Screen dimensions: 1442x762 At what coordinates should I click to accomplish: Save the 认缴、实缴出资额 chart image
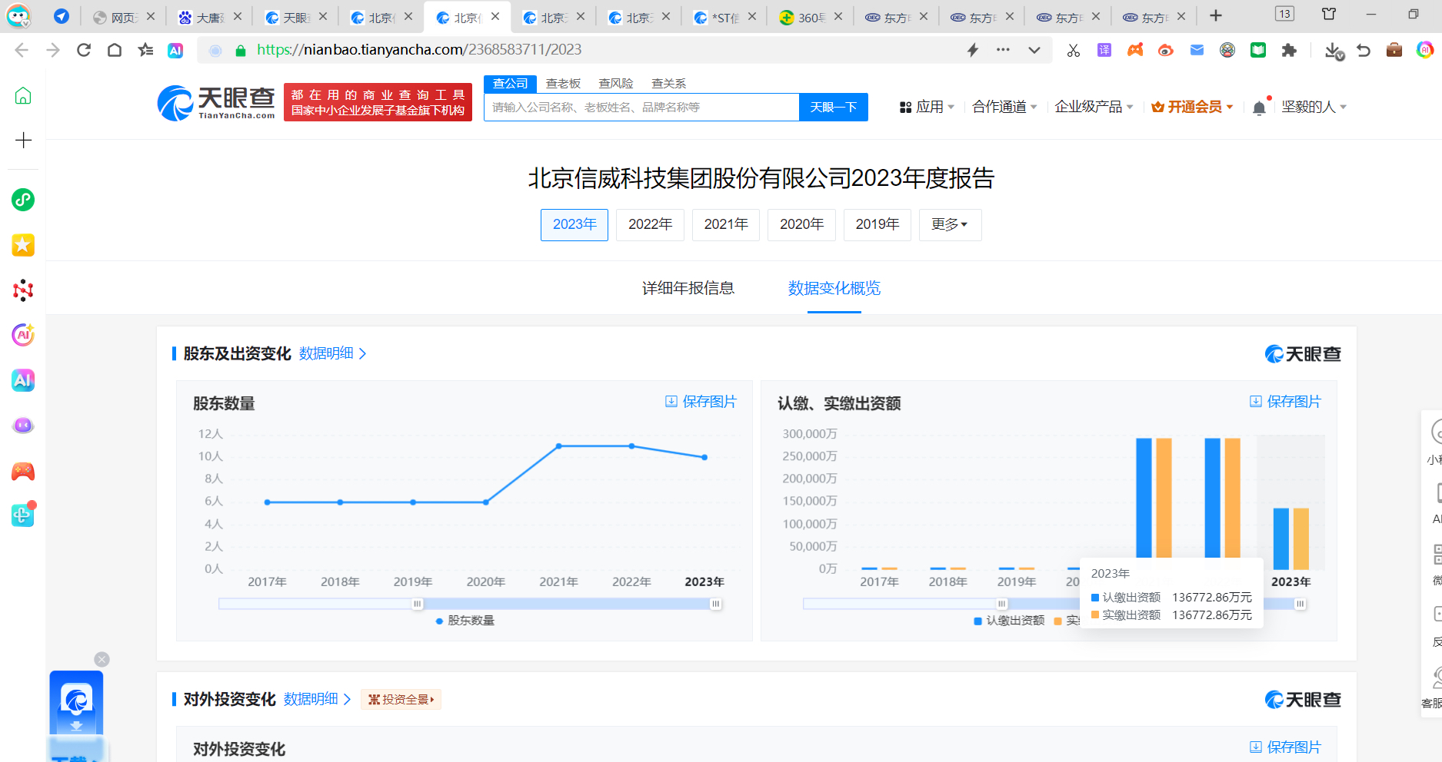click(1285, 402)
